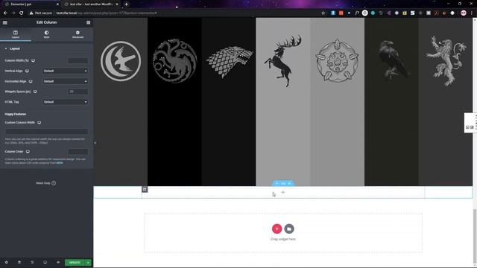The width and height of the screenshot is (477, 268).
Task: Switch to the Style tab
Action: [46, 34]
